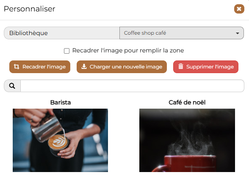Image resolution: width=249 pixels, height=175 pixels.
Task: Click the crop icon on Recadrer l'image
Action: click(17, 67)
